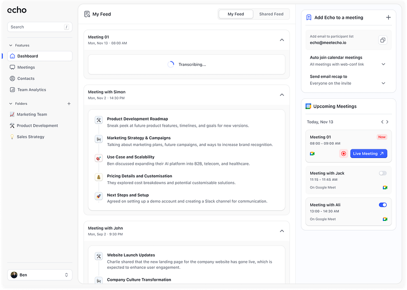Open the Sales Strategy folder
This screenshot has height=290, width=407.
(x=40, y=137)
